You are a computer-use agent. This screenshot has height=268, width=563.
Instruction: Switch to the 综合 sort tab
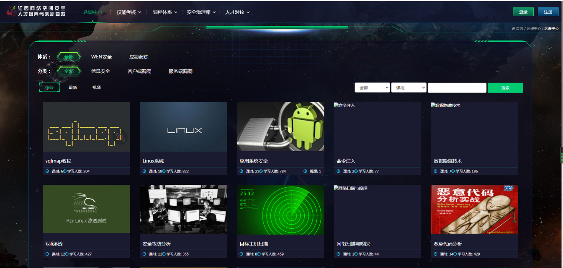tap(49, 87)
